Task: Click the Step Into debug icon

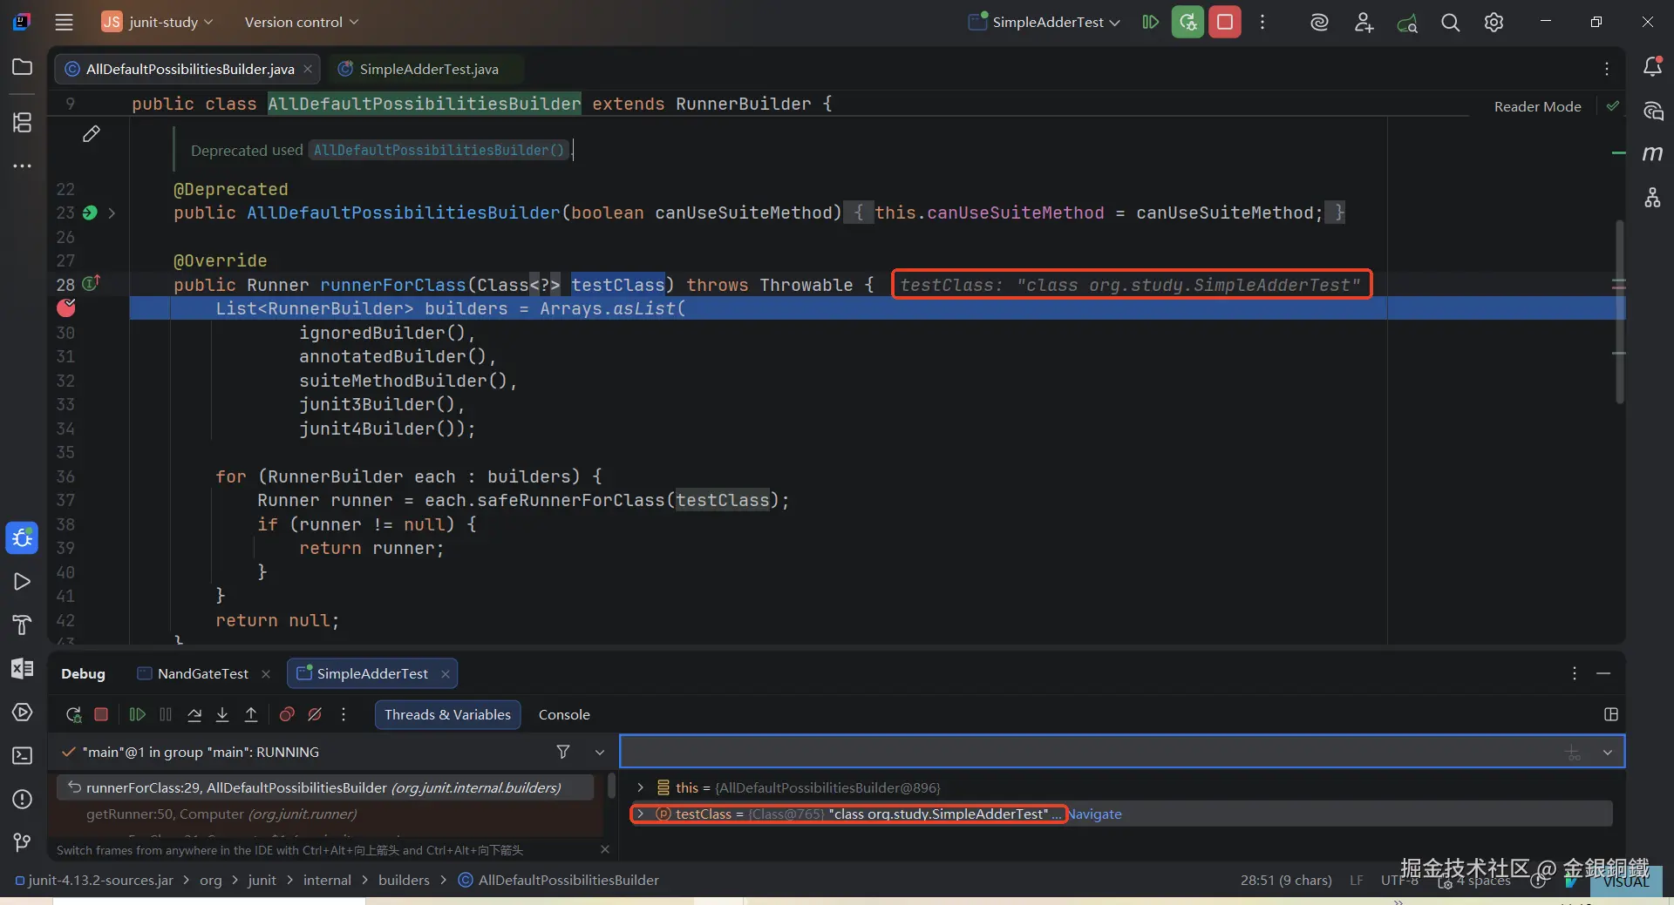Action: [222, 714]
